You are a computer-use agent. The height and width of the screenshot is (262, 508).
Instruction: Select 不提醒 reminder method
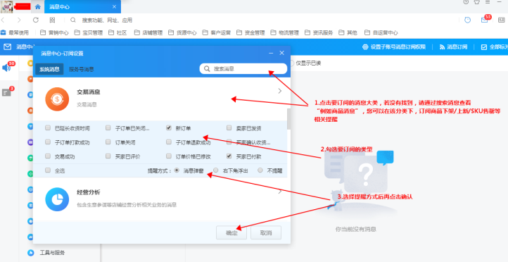coord(260,170)
